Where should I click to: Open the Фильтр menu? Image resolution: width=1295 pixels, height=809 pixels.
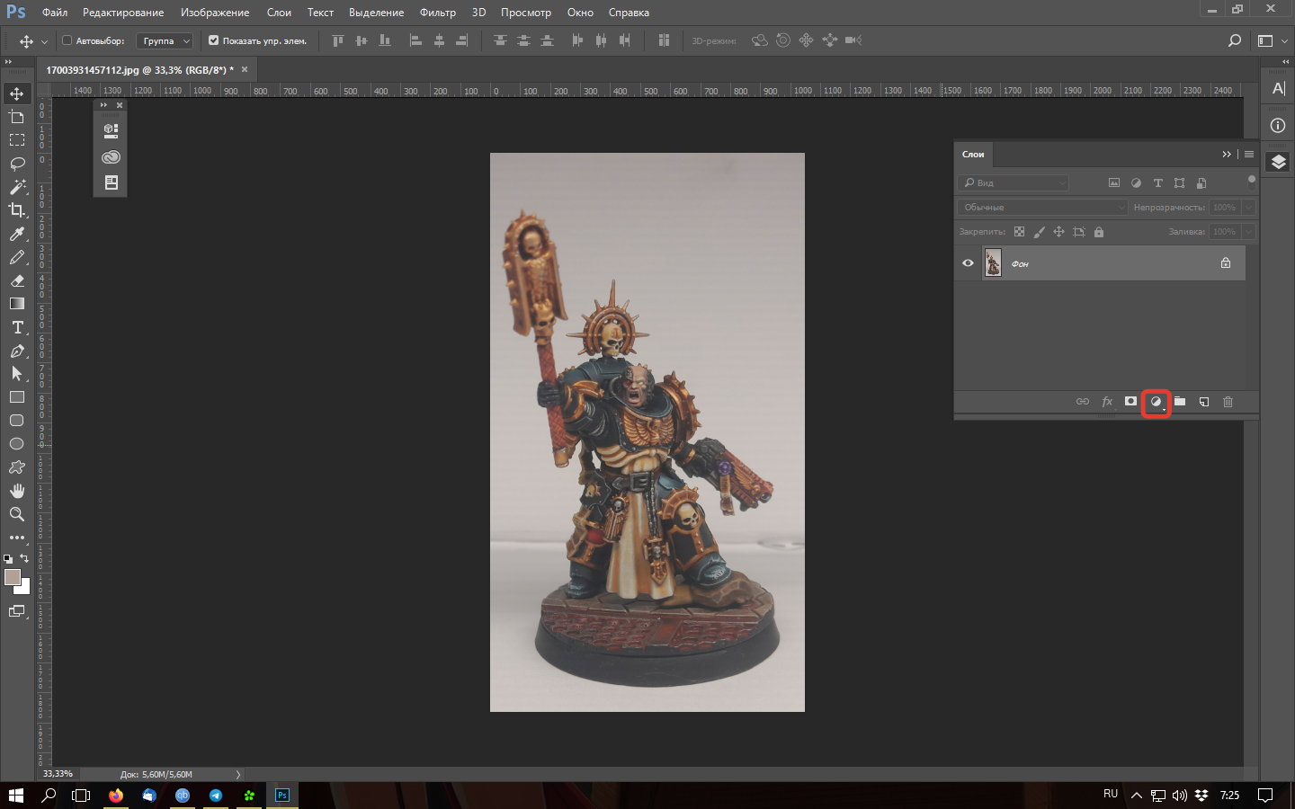point(437,13)
